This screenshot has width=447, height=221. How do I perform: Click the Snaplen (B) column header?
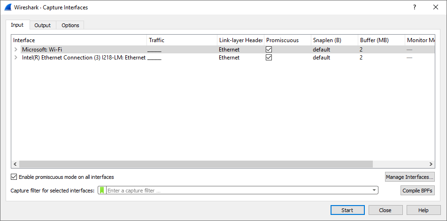pos(334,40)
